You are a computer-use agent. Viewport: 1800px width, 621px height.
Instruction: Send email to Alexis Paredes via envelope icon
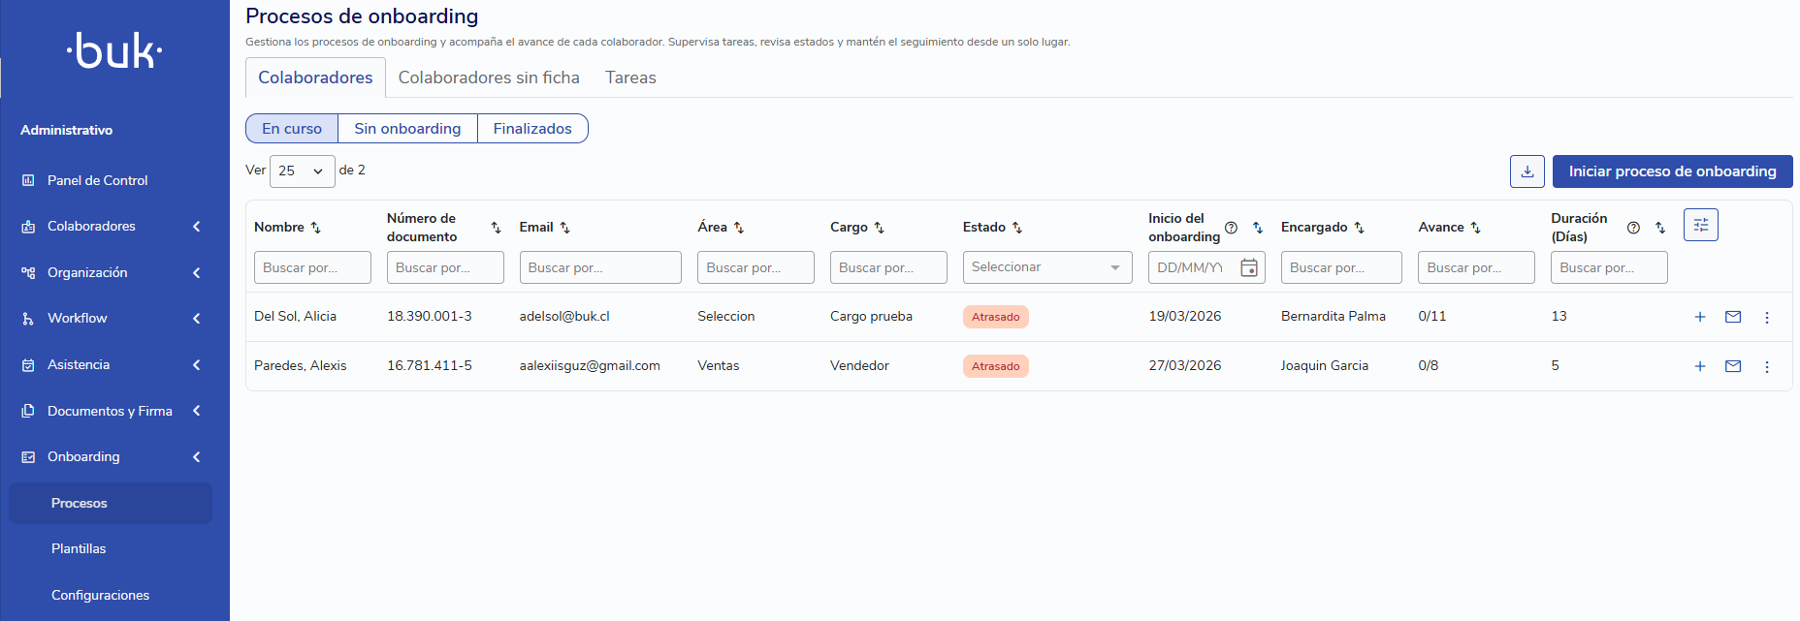[1732, 366]
